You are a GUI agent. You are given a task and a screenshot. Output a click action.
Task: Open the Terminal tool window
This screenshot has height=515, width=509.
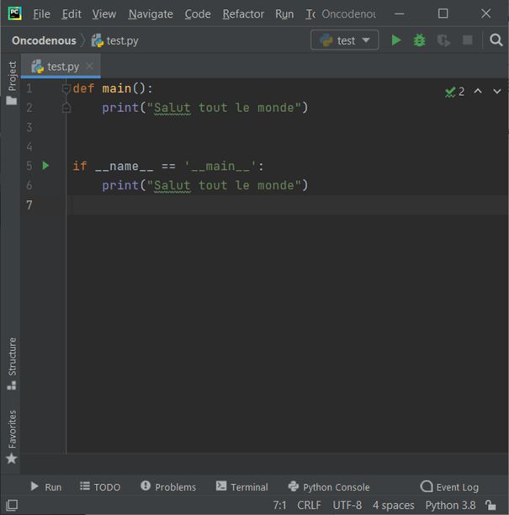242,486
